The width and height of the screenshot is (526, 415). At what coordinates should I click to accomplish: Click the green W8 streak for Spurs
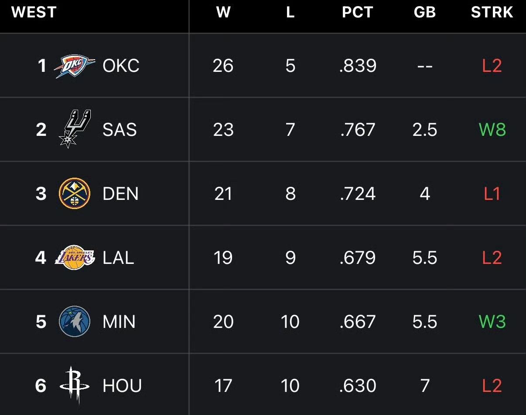coord(492,130)
